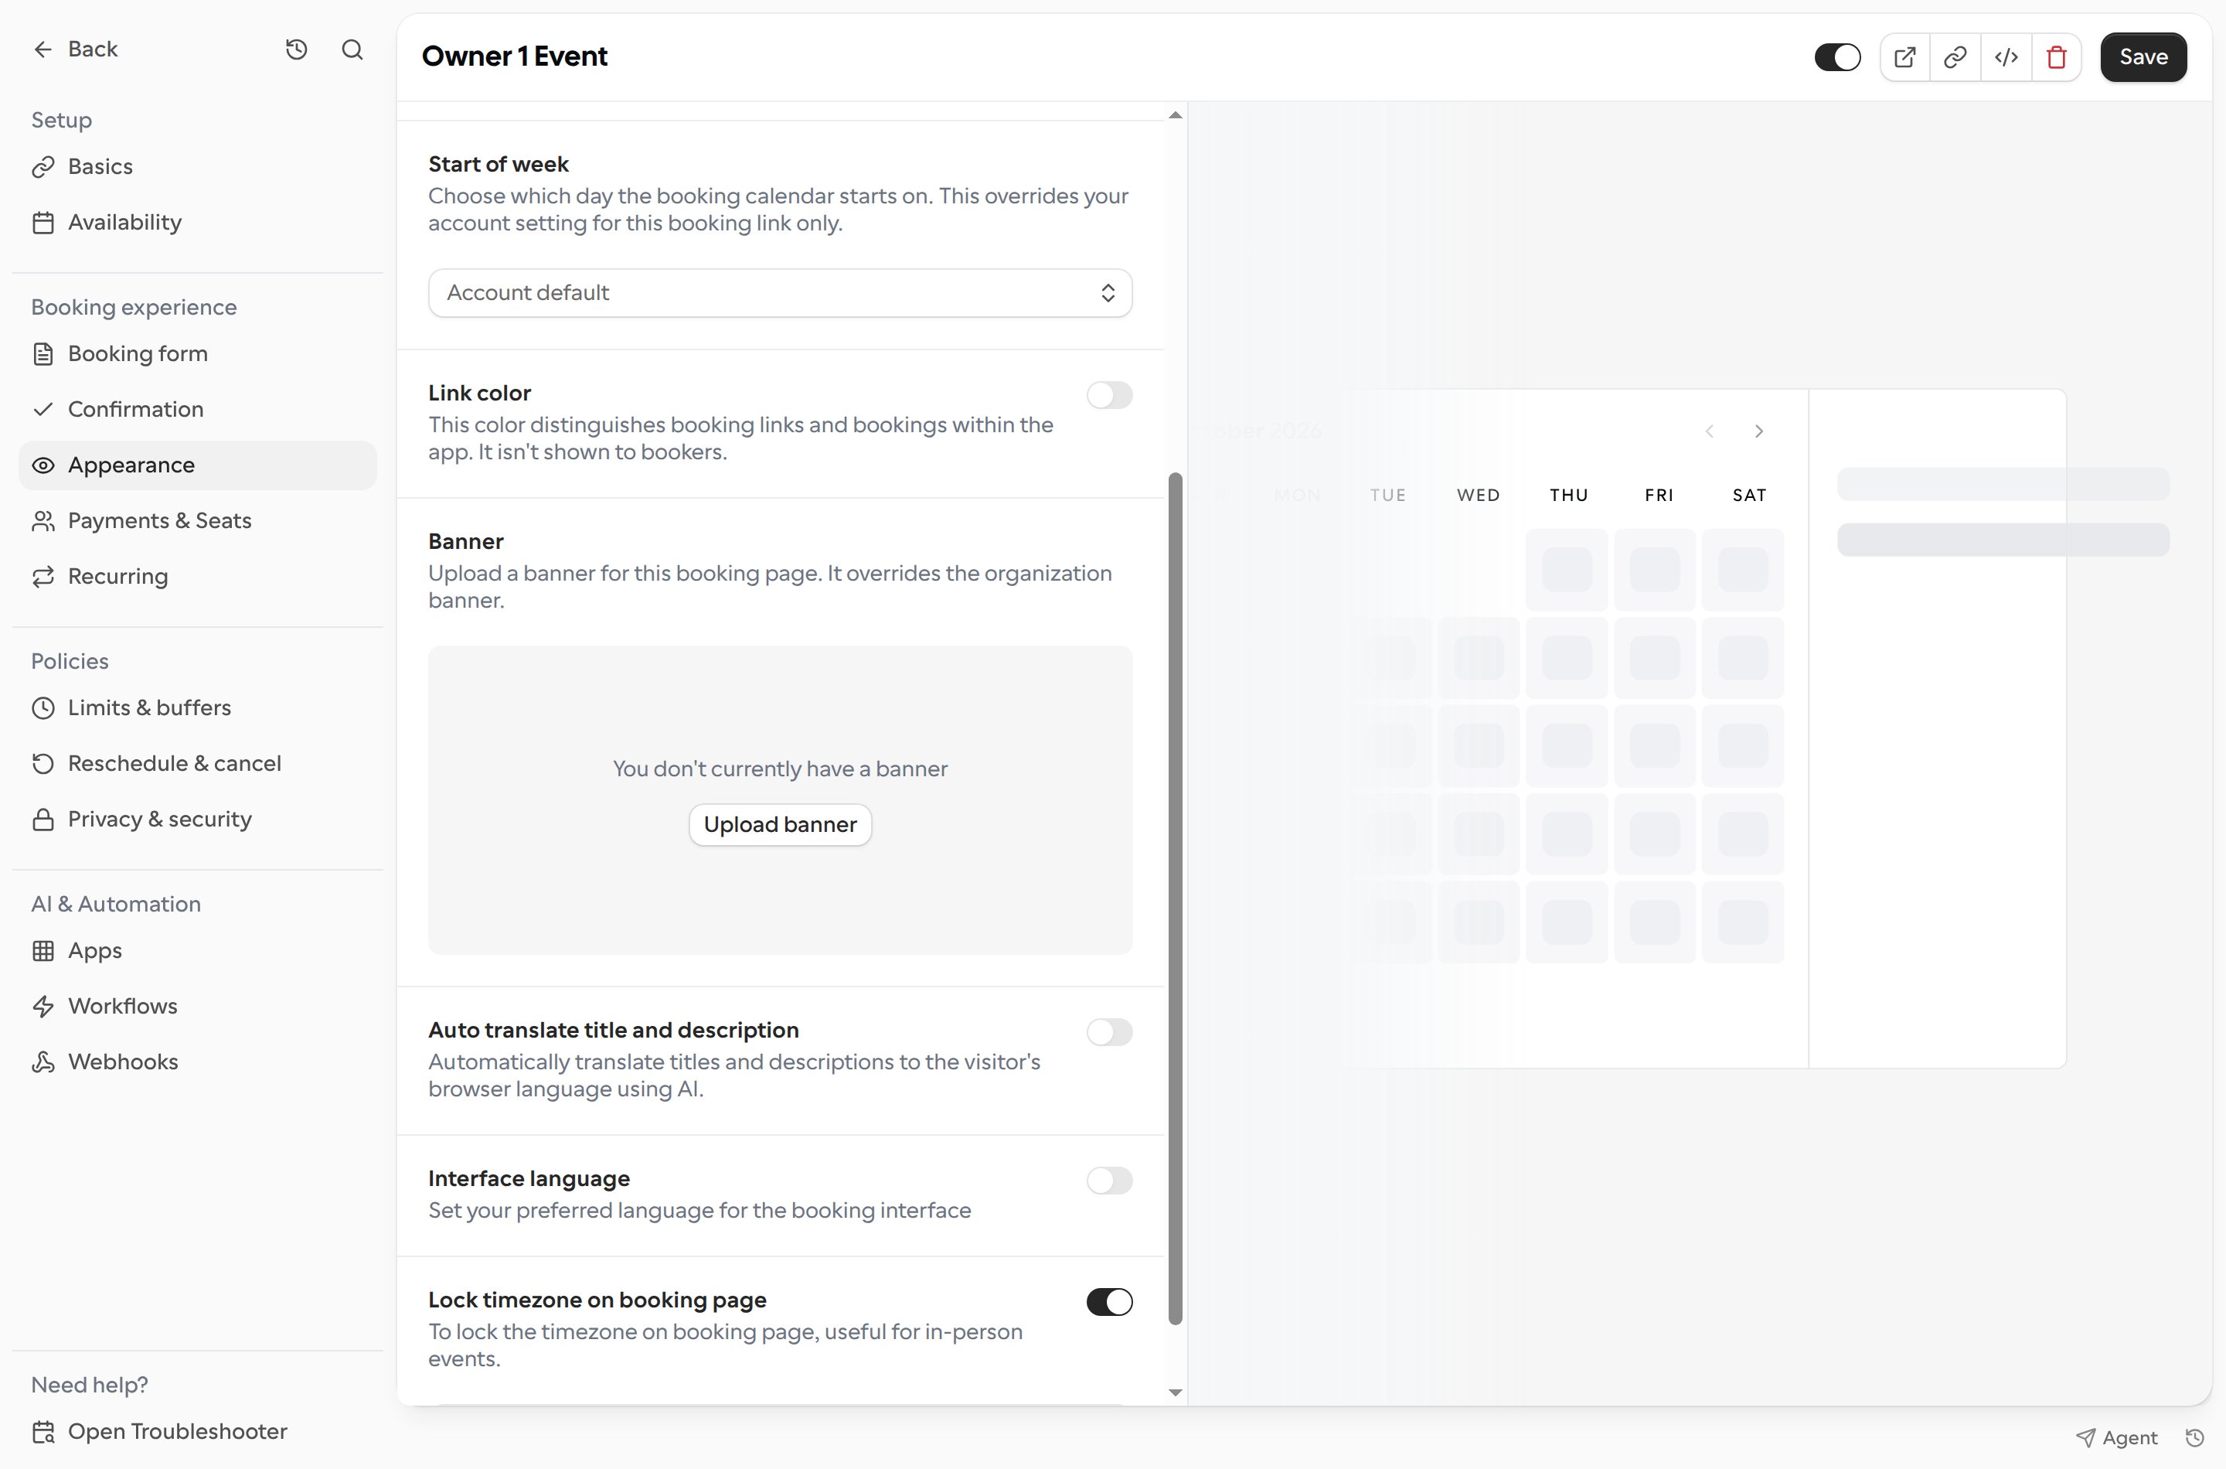Click the history clock icon beside Back
Image resolution: width=2226 pixels, height=1469 pixels.
point(296,49)
